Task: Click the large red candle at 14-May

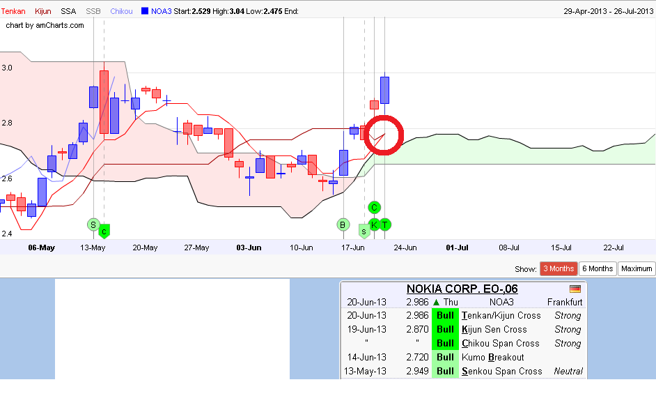Action: click(x=104, y=102)
